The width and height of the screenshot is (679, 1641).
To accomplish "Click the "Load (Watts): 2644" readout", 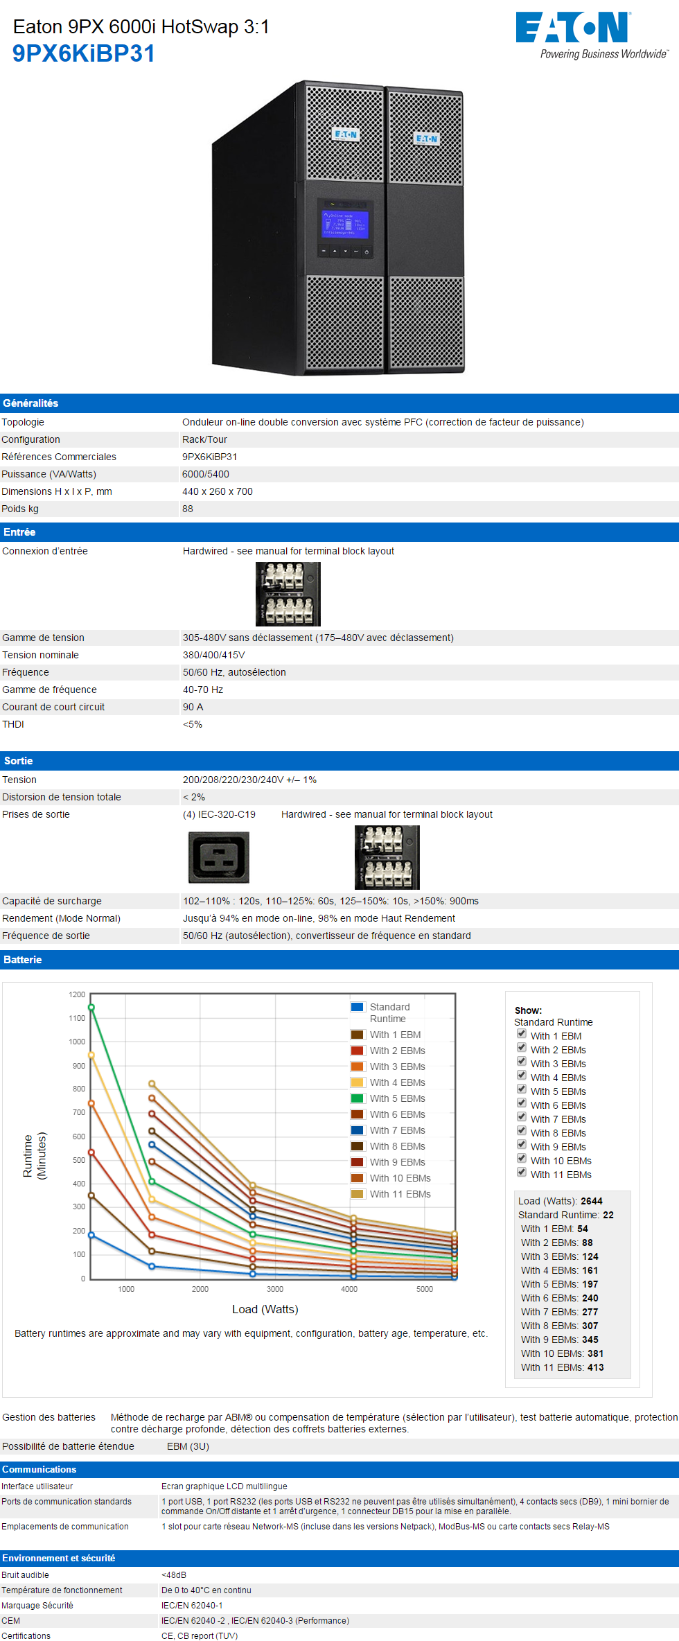I will (561, 1201).
